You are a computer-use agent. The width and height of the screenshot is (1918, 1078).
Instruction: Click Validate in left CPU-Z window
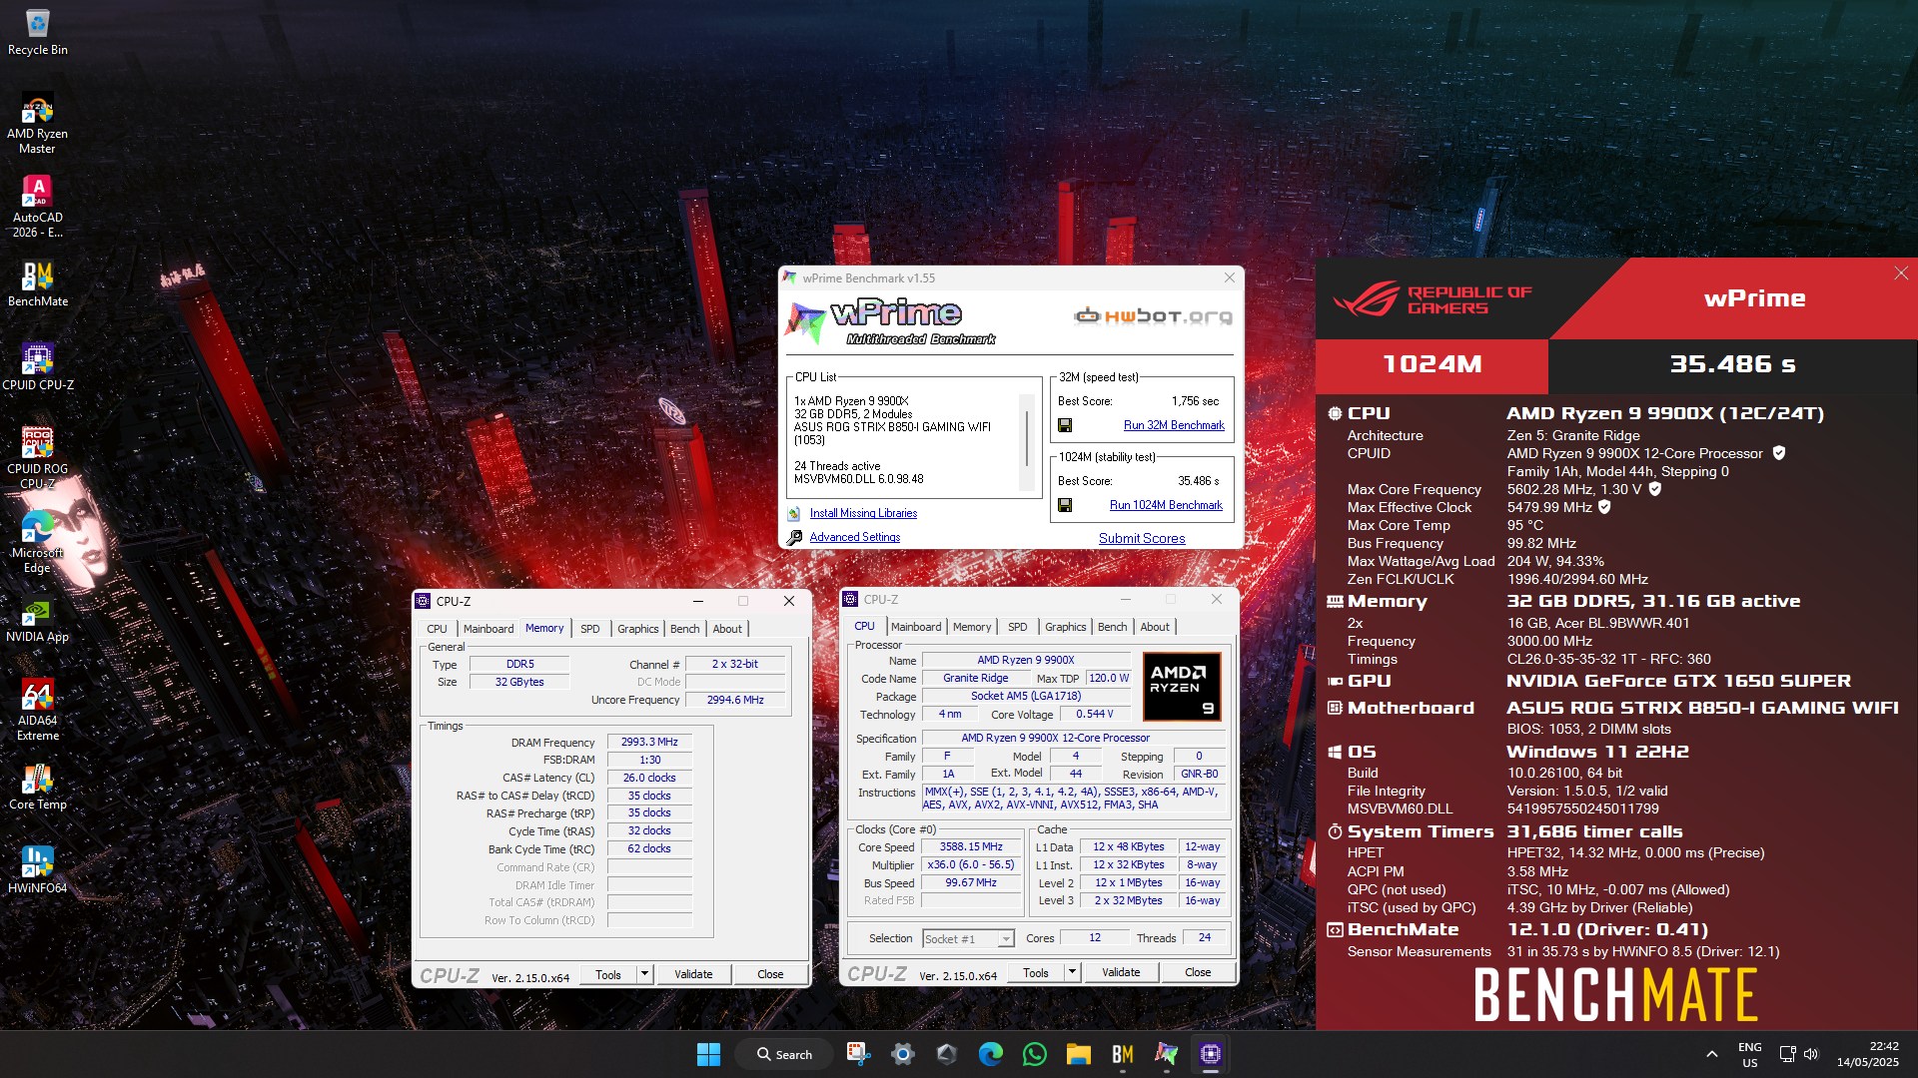point(693,974)
